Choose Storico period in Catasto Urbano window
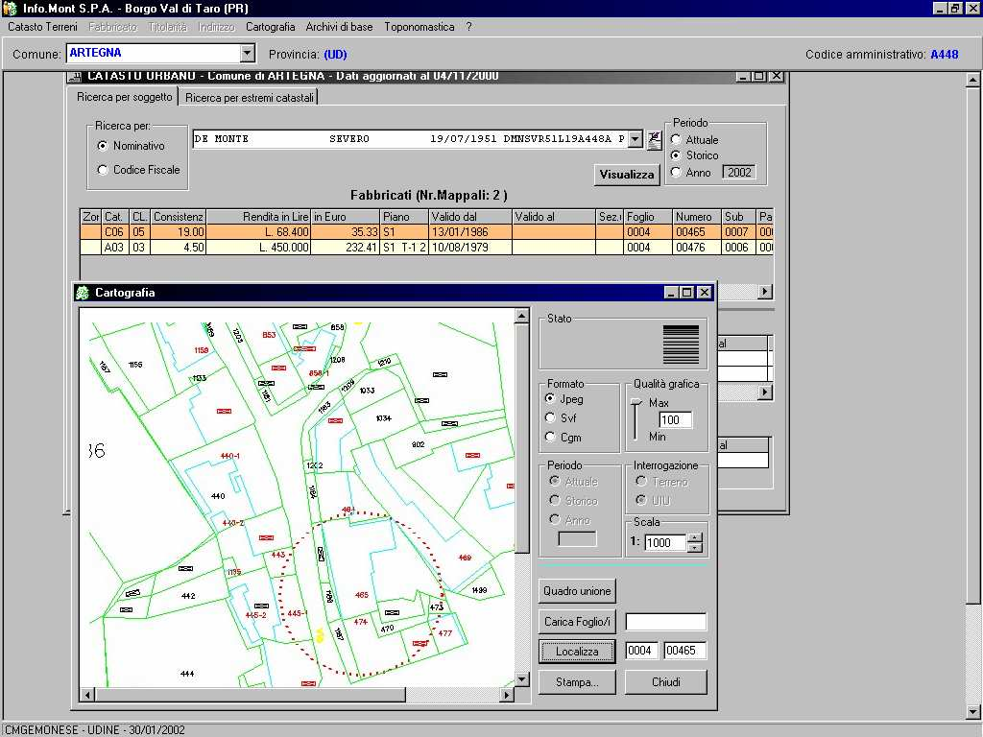The height and width of the screenshot is (737, 983). (x=676, y=155)
